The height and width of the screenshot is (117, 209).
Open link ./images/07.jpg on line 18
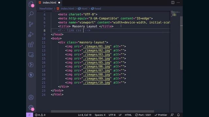point(97,71)
